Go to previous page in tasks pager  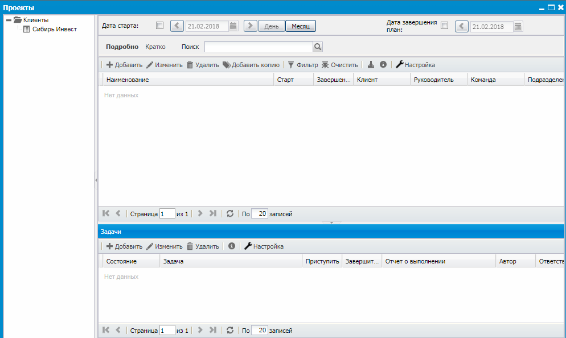tap(118, 329)
